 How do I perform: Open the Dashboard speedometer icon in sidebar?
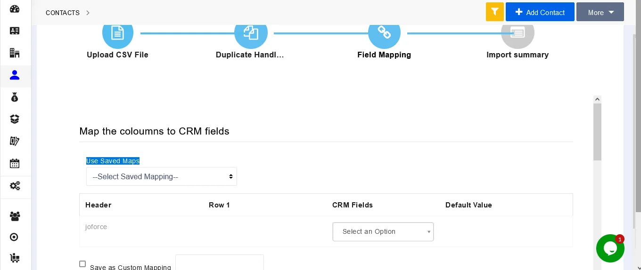[x=15, y=9]
